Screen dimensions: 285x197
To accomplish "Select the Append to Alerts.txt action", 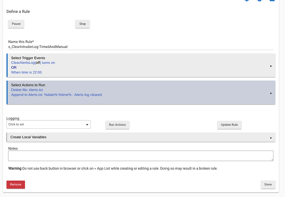I will pyautogui.click(x=56, y=95).
